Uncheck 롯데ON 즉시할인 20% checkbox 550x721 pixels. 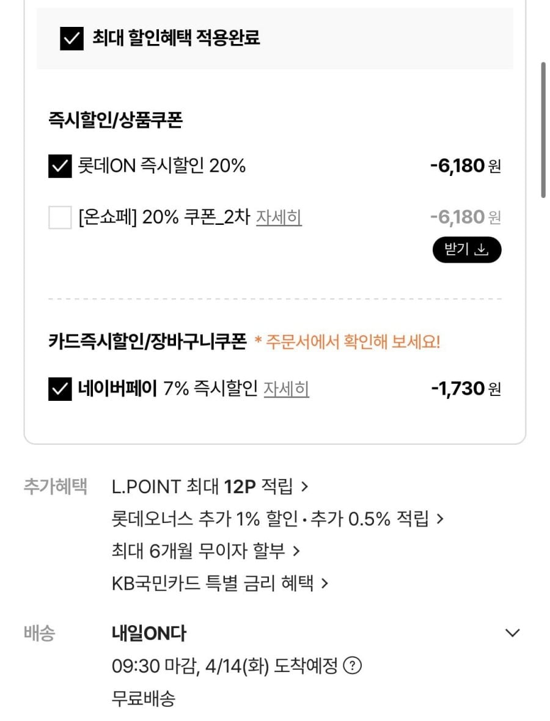60,166
